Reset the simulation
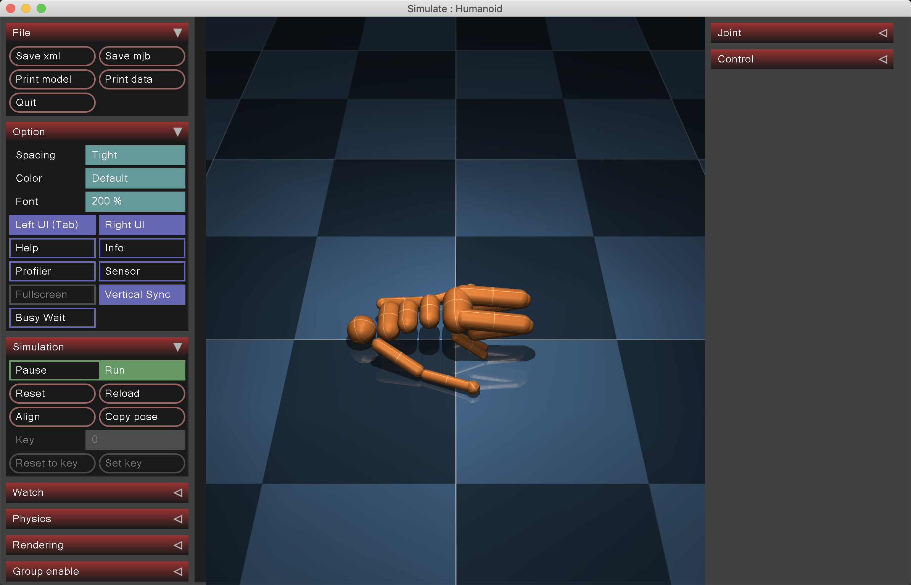 coord(52,393)
